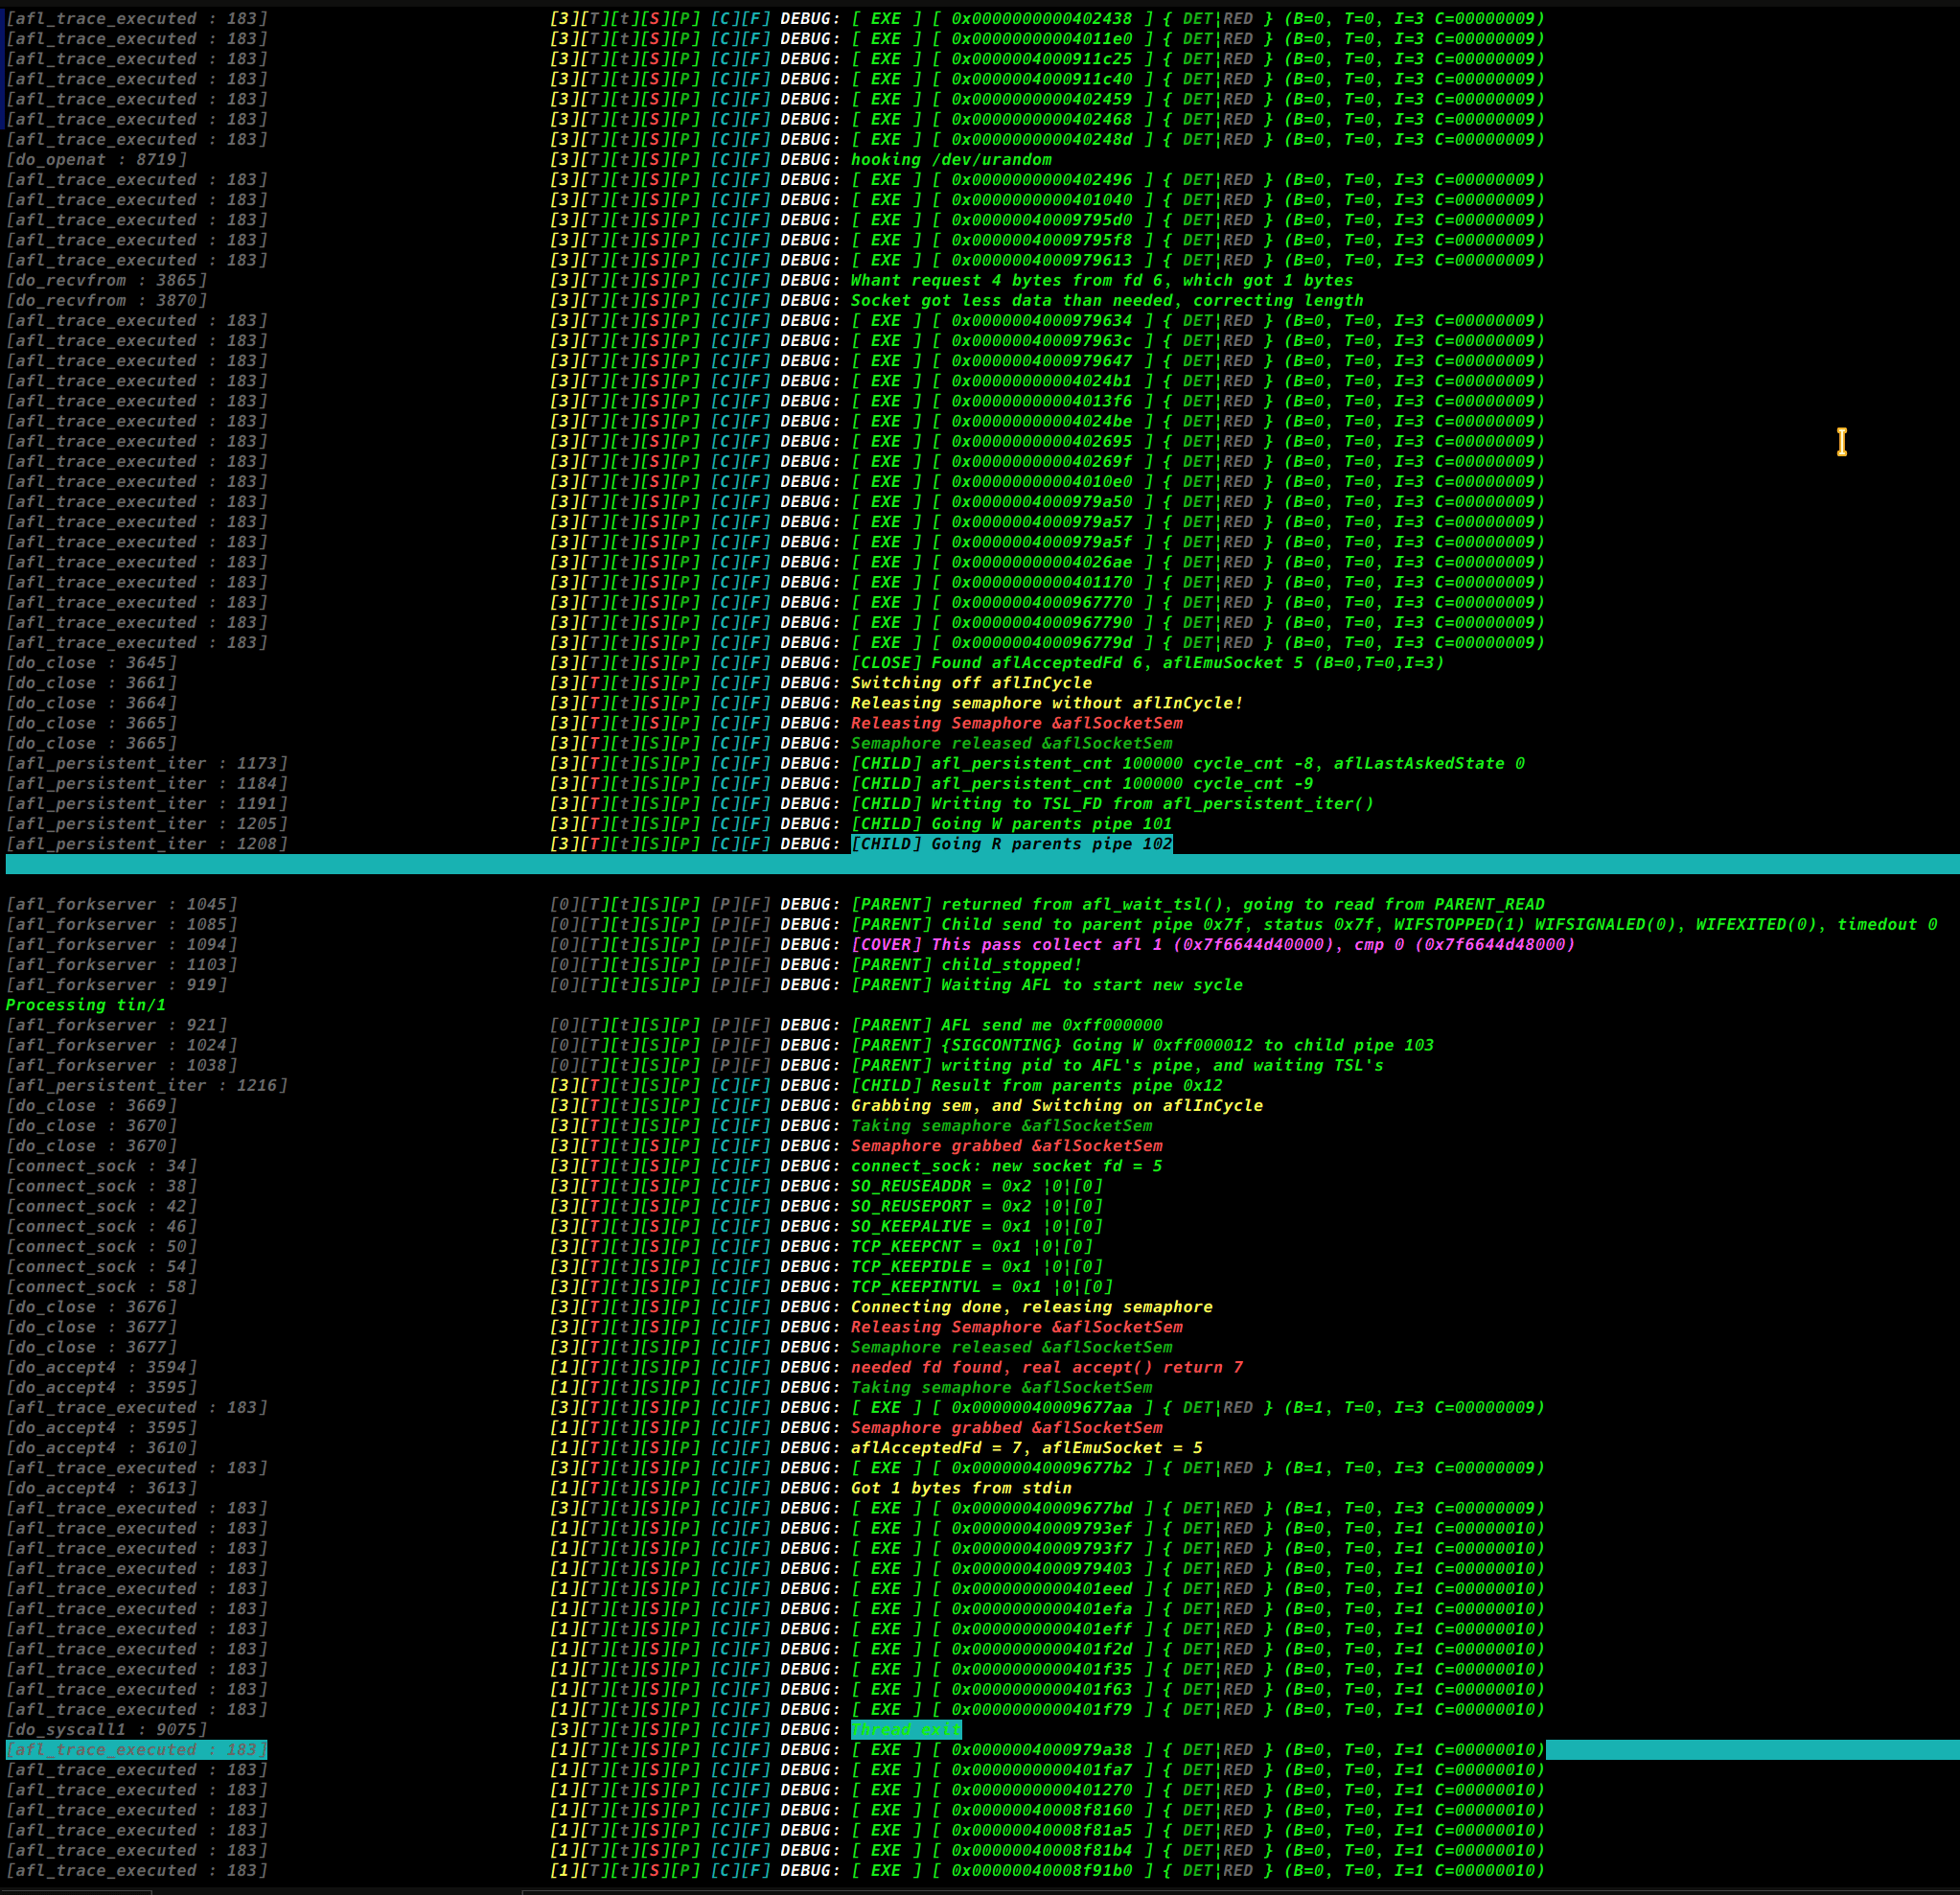The height and width of the screenshot is (1895, 1960).
Task: Click the 'SO_KEEPALIVE = 0x1' socket option line
Action: click(x=975, y=1227)
